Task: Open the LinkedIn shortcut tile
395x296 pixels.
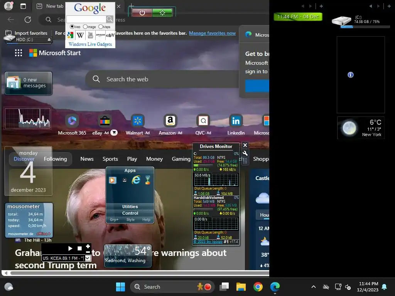Action: tap(236, 125)
